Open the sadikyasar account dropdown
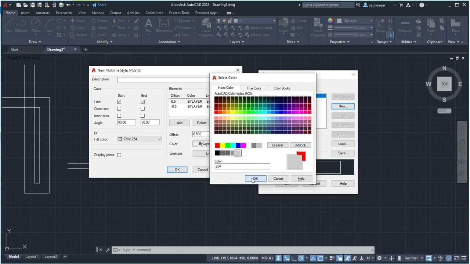The width and height of the screenshot is (470, 264). tap(380, 5)
